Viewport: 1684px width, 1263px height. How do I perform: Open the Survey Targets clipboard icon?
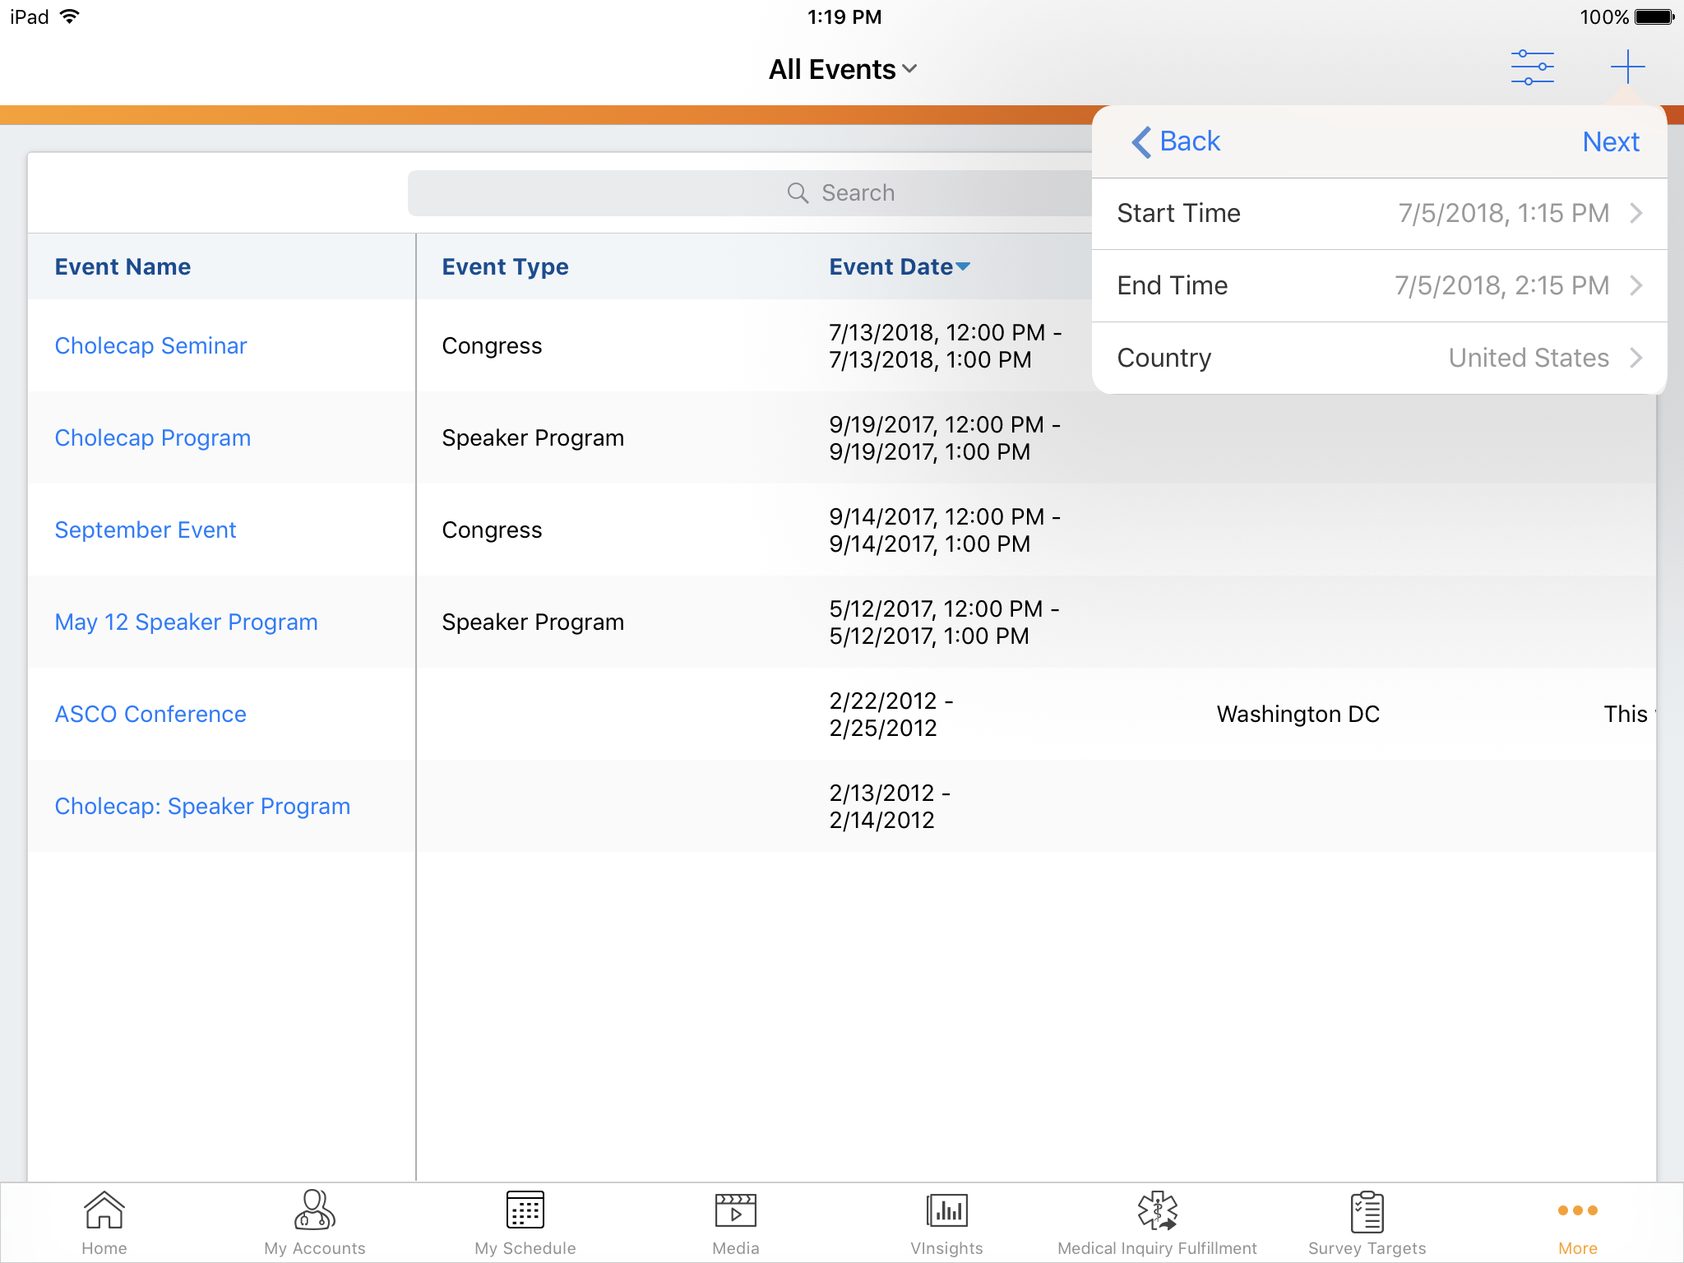pos(1367,1222)
